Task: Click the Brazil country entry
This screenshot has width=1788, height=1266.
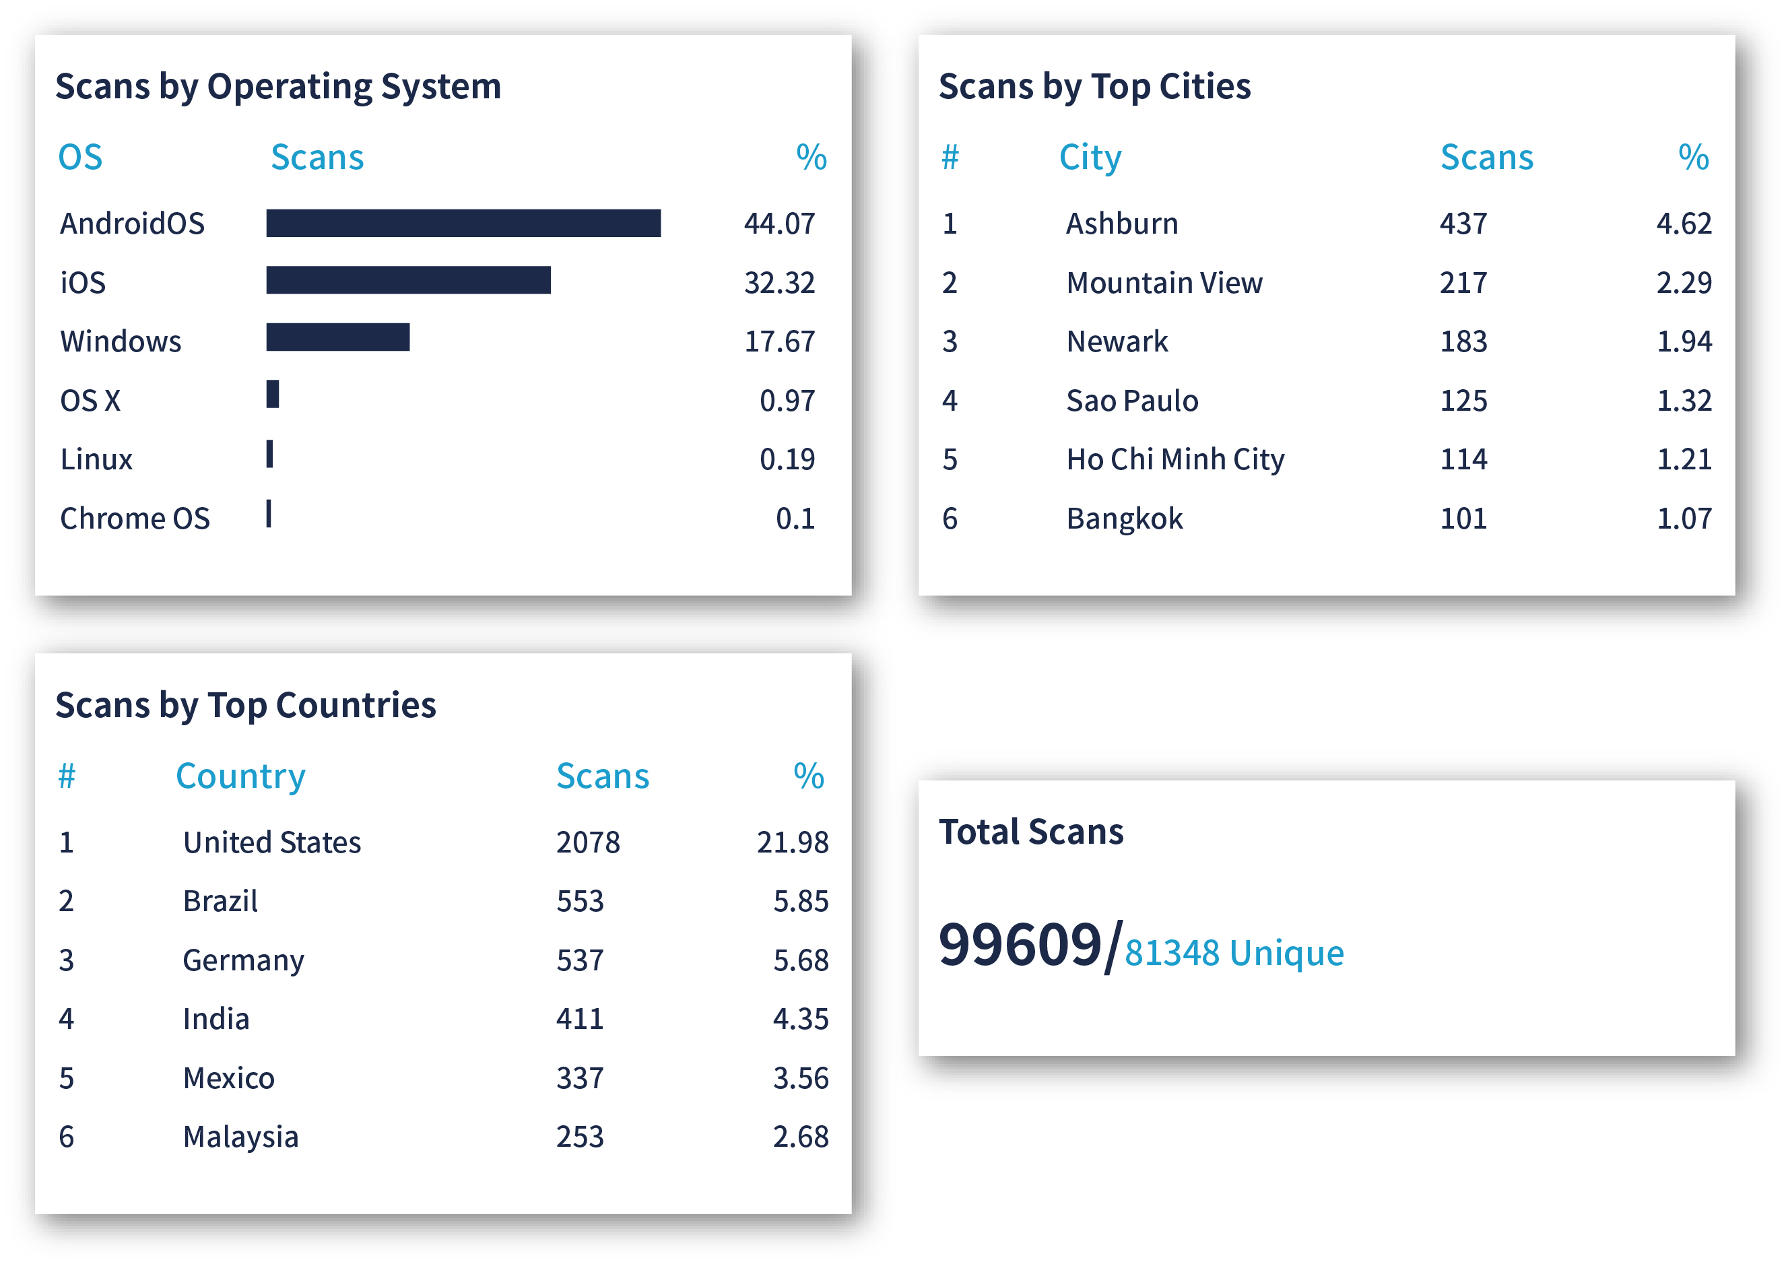Action: pyautogui.click(x=220, y=901)
